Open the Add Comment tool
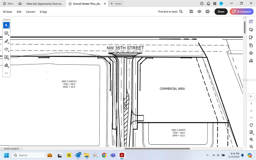 (x=6, y=33)
